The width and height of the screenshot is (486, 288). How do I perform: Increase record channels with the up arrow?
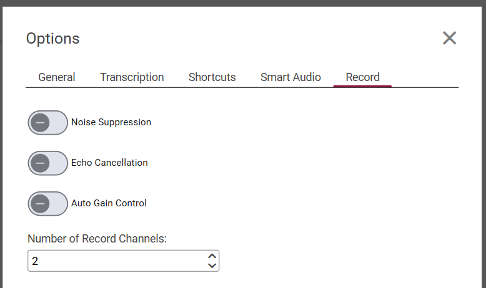point(212,256)
